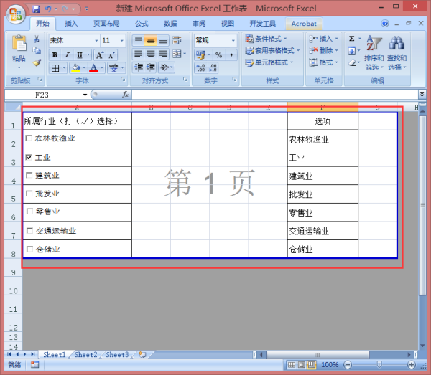431x375 pixels.
Task: Center text horizontally
Action: tap(150, 54)
